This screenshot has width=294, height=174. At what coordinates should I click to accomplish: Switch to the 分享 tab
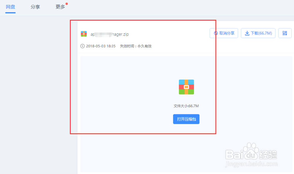(x=35, y=7)
